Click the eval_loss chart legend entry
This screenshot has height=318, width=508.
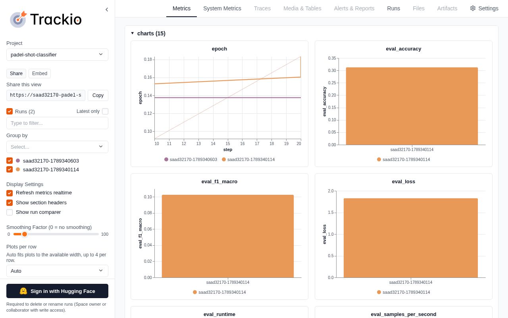point(404,292)
